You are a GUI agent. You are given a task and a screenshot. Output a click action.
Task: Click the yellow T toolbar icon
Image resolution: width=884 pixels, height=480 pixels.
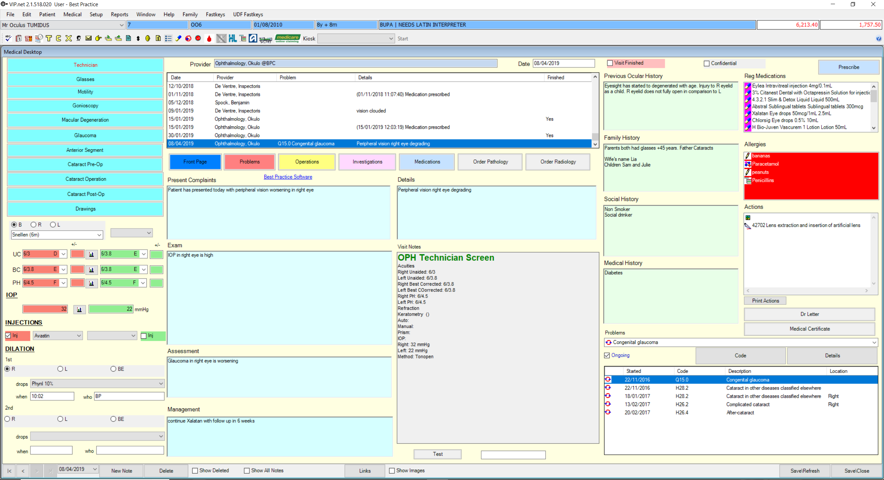(49, 38)
